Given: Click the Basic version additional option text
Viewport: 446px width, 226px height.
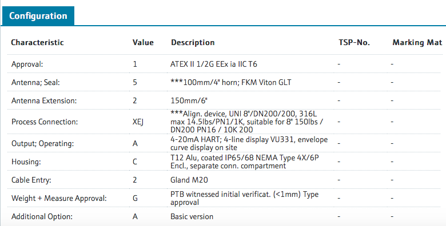Looking at the screenshot, I should [192, 217].
